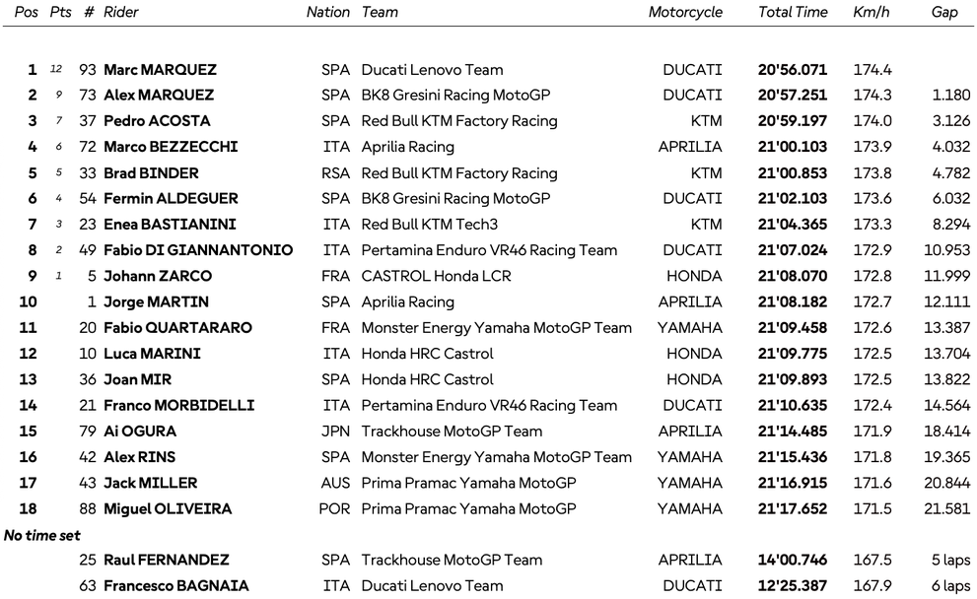Select Francesco BAGNAIA in the list

tap(175, 585)
